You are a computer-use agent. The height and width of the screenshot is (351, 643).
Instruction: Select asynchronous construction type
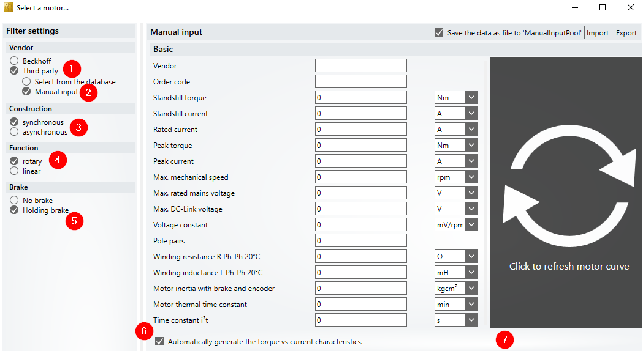tap(14, 132)
